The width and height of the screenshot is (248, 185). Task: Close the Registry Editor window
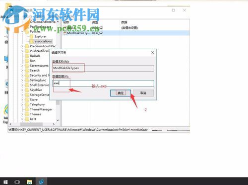click(x=185, y=10)
